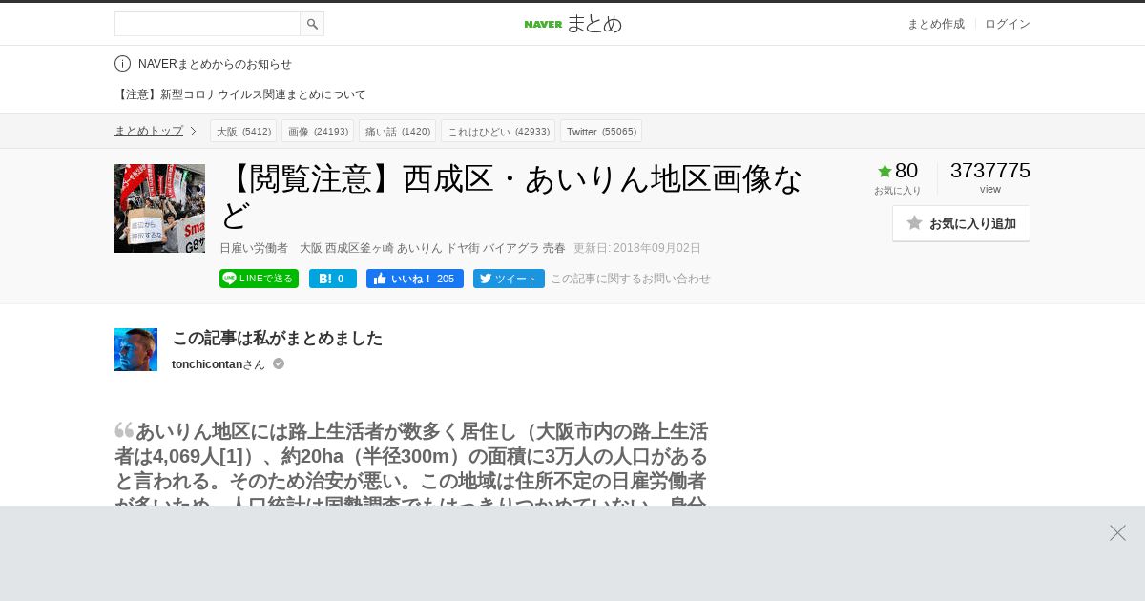Click the 更新日: 2018年09月02日 text
This screenshot has height=601, width=1145.
tap(637, 248)
